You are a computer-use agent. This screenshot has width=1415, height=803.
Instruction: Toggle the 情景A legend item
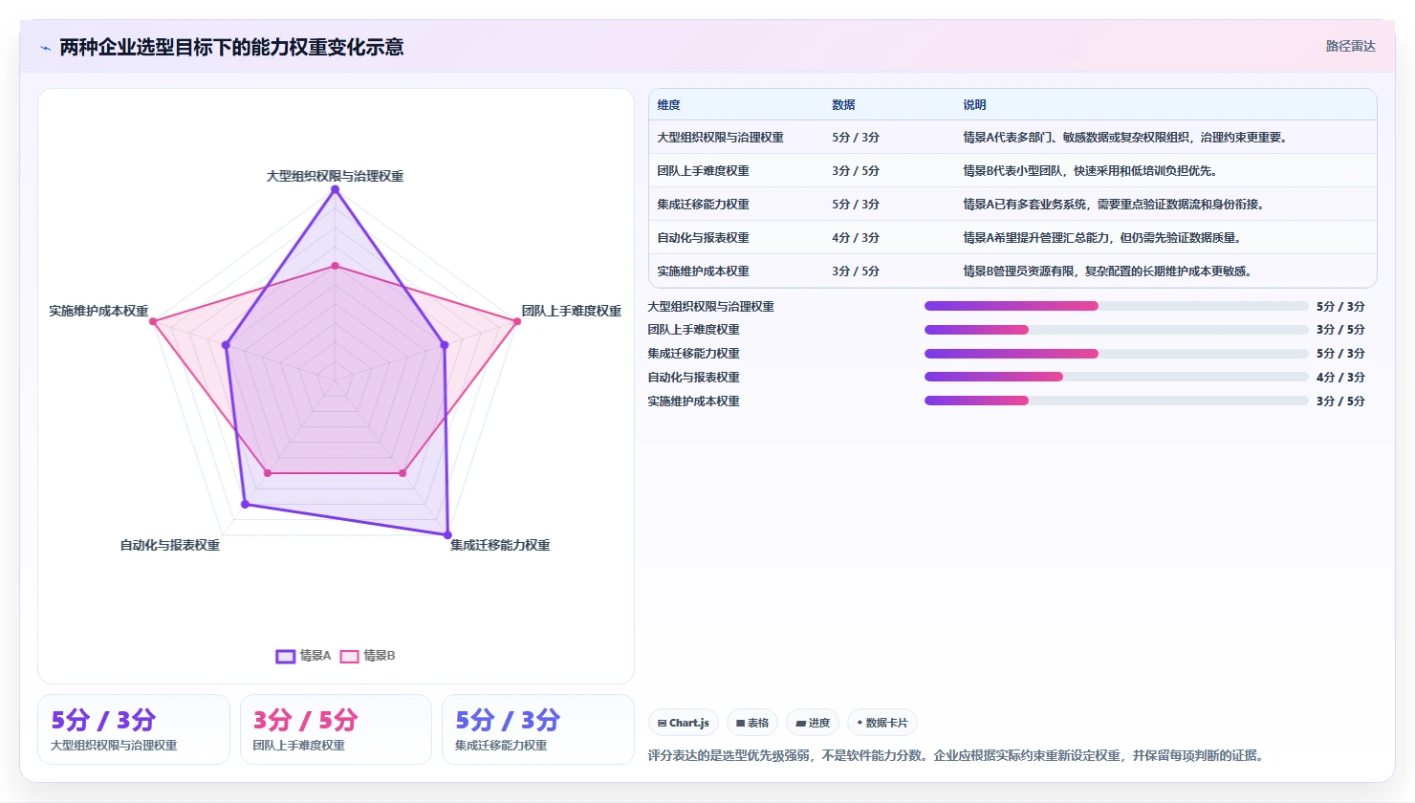pos(303,656)
